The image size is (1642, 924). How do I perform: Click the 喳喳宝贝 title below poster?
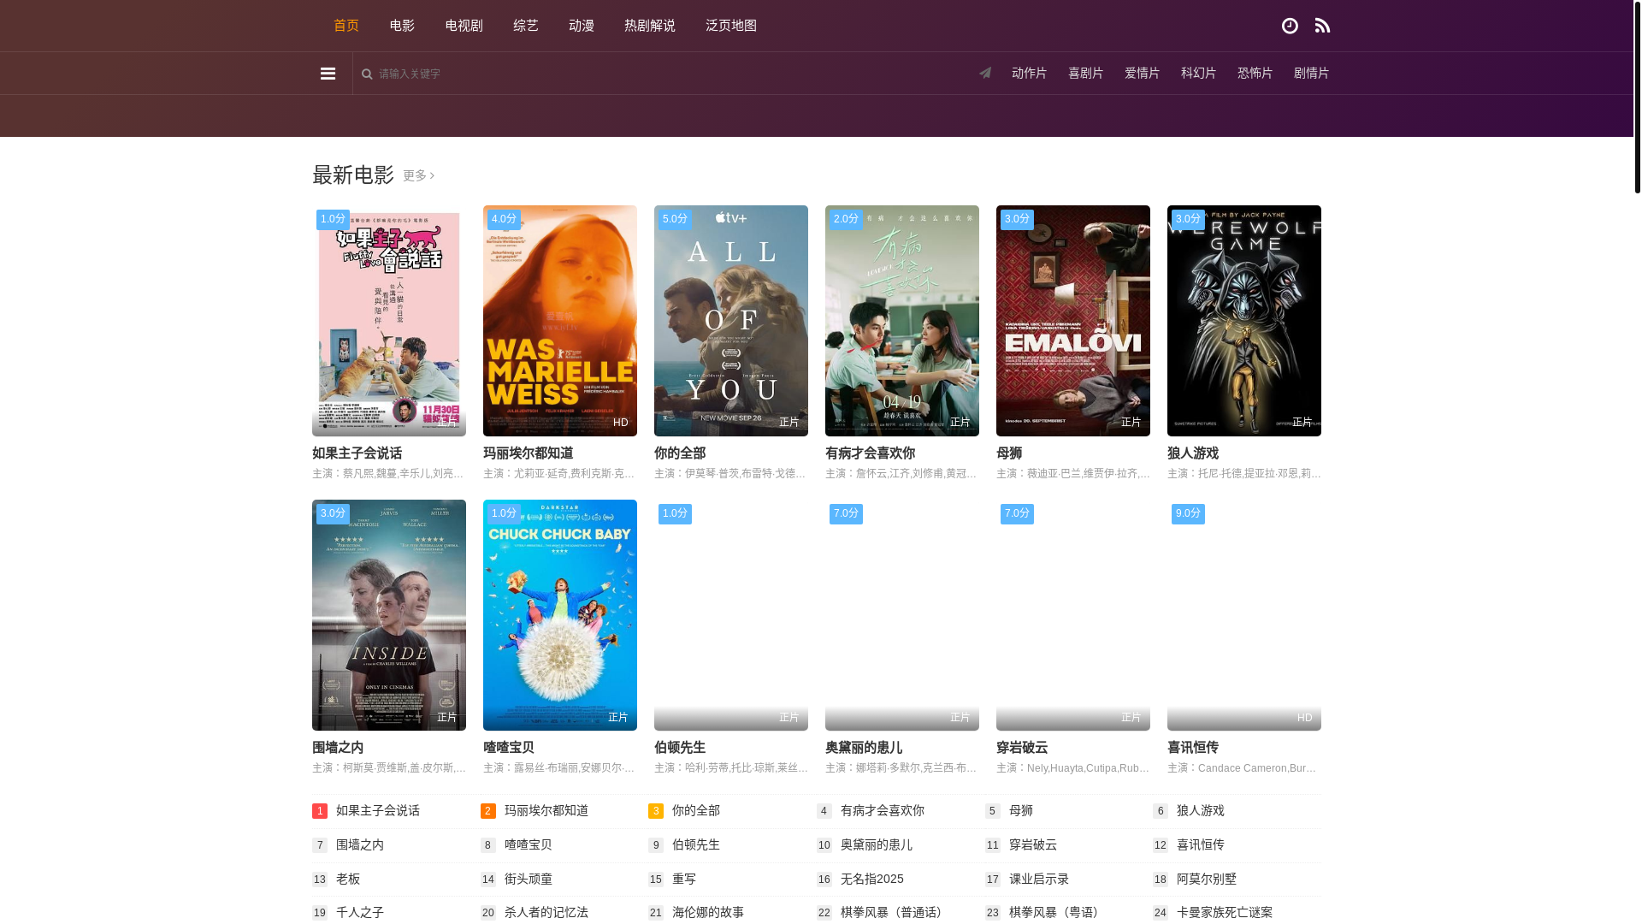point(509,748)
